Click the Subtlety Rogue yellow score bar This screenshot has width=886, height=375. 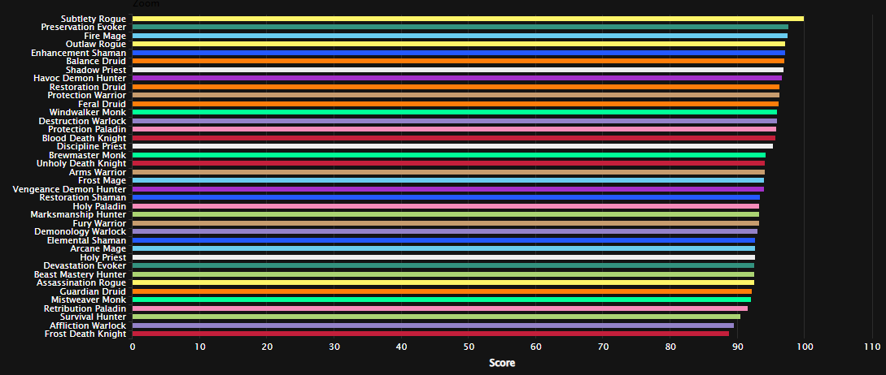(468, 19)
